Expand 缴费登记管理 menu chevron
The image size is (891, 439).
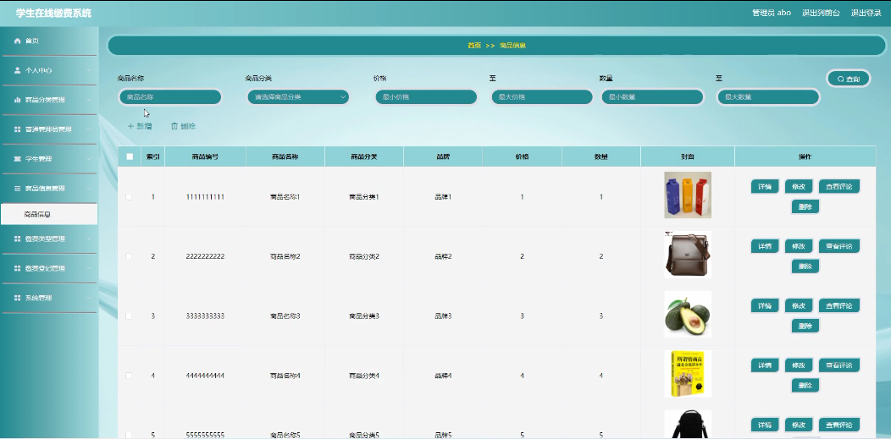tap(89, 268)
